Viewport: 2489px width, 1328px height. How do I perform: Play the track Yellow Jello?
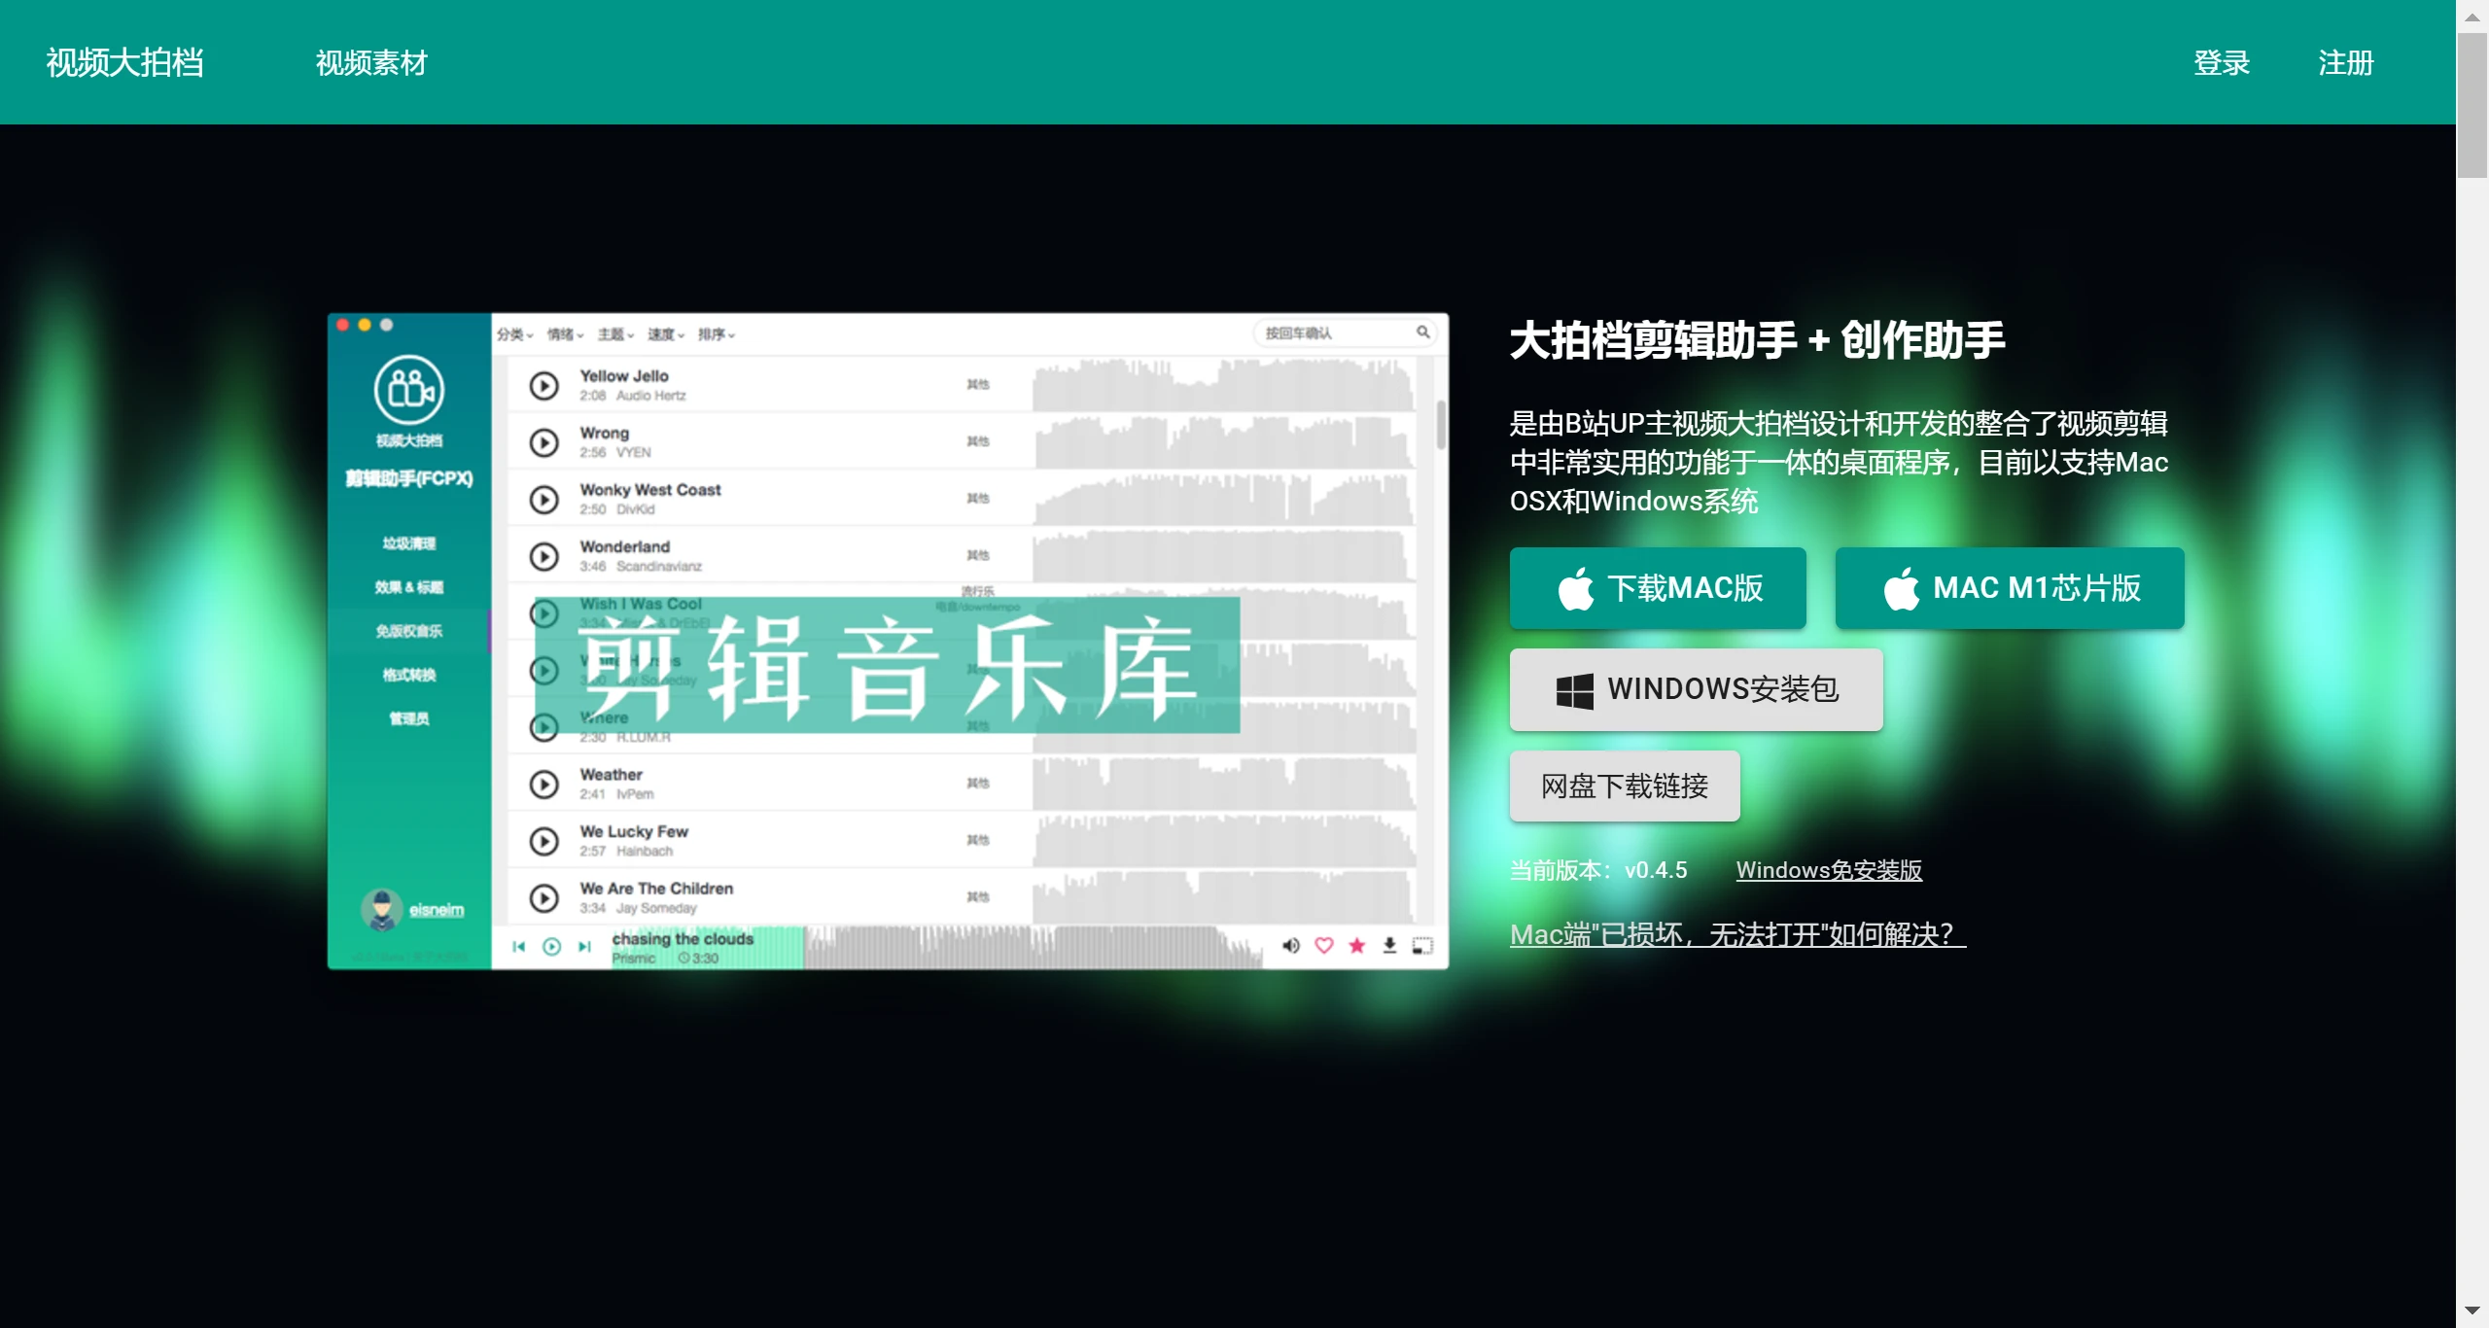[544, 385]
